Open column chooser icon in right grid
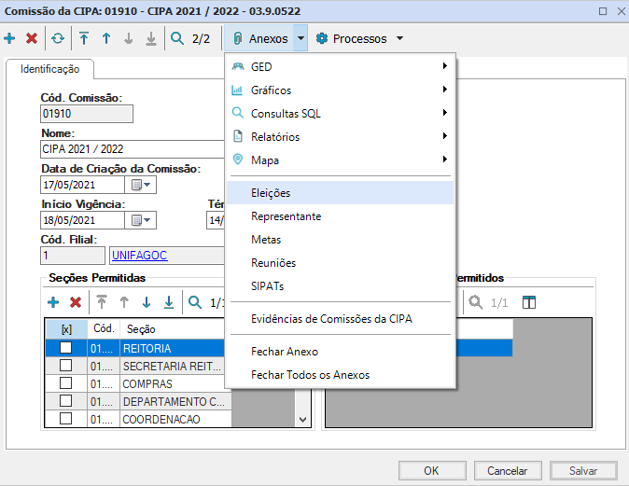This screenshot has width=629, height=486. click(529, 302)
